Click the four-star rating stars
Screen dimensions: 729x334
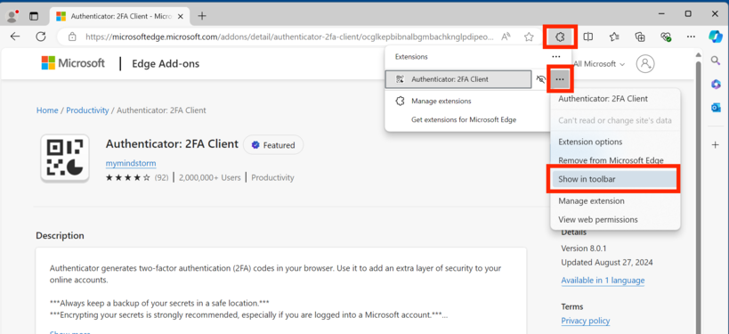[x=128, y=177]
